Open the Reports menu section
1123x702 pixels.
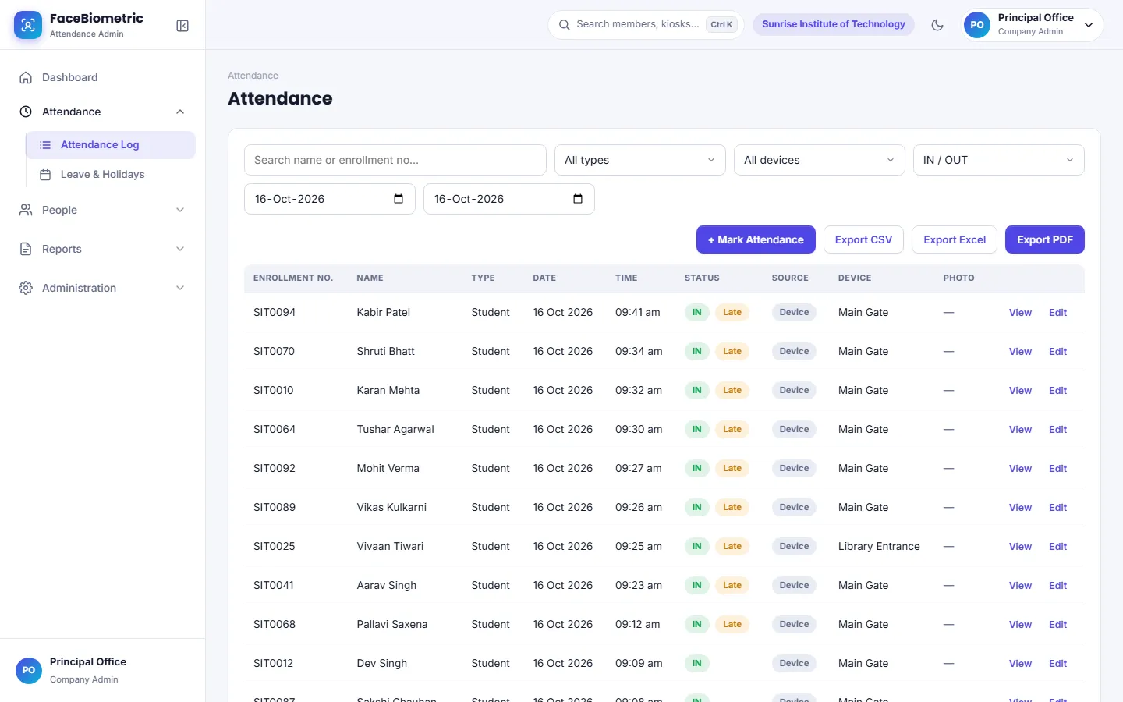pos(103,249)
